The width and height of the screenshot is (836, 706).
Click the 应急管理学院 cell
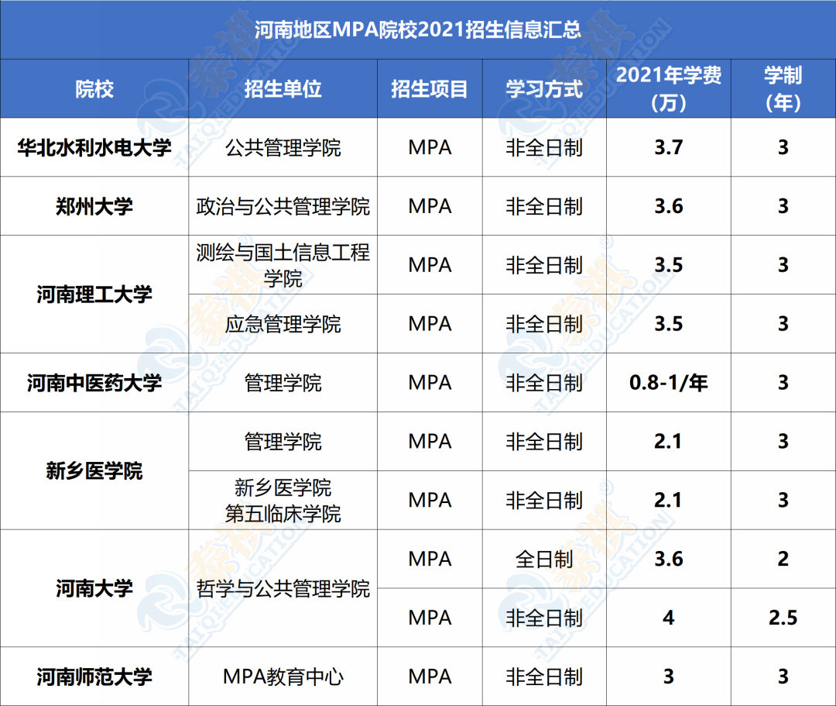tap(283, 324)
